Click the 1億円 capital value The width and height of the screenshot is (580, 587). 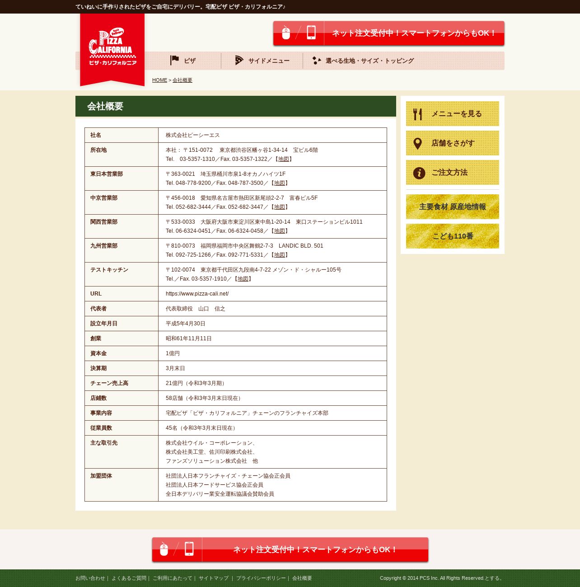(x=173, y=353)
